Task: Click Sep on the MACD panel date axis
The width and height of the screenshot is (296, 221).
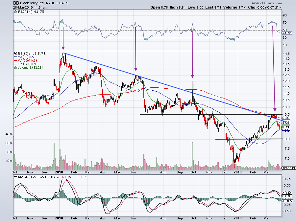Action: coord(180,218)
